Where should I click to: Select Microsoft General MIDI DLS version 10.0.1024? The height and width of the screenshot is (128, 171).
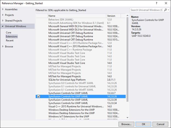click(x=81, y=29)
